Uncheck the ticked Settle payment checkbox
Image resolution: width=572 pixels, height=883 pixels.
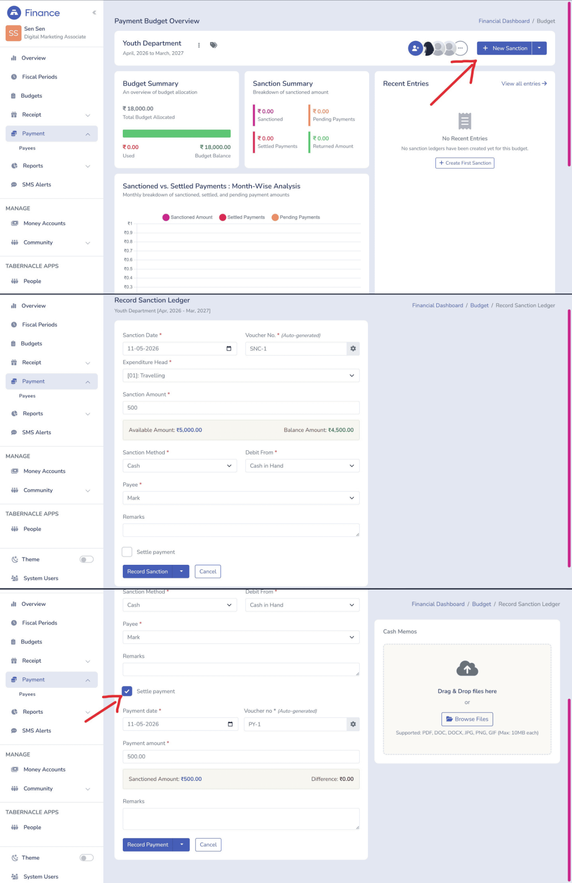pos(127,691)
